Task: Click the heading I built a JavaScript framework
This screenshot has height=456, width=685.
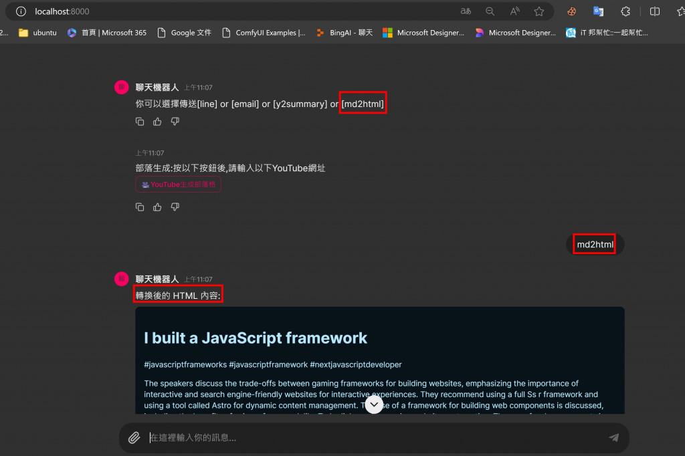Action: 256,338
